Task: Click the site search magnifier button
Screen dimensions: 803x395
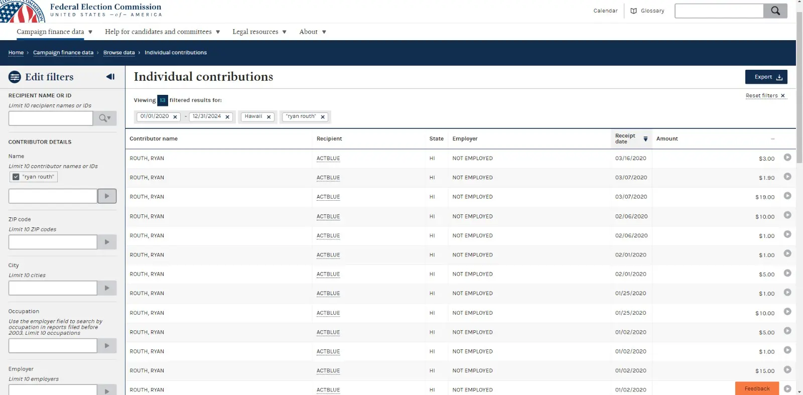Action: point(775,11)
